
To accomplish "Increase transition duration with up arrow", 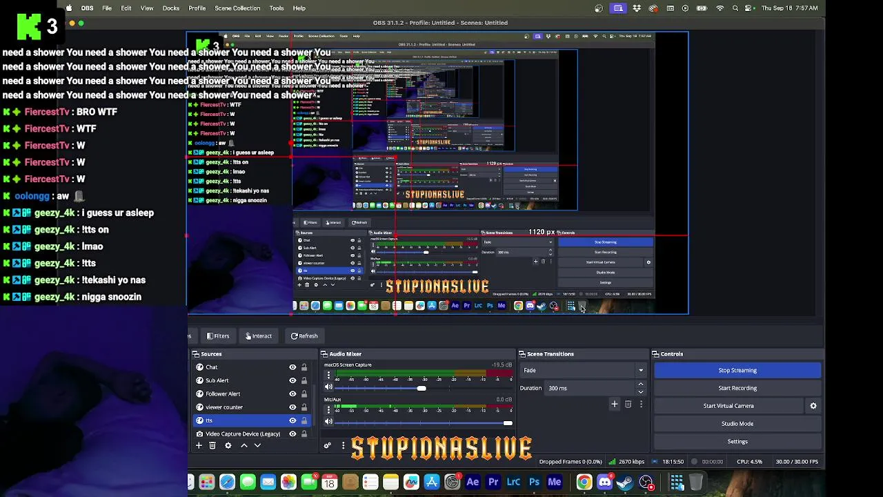I will point(641,384).
